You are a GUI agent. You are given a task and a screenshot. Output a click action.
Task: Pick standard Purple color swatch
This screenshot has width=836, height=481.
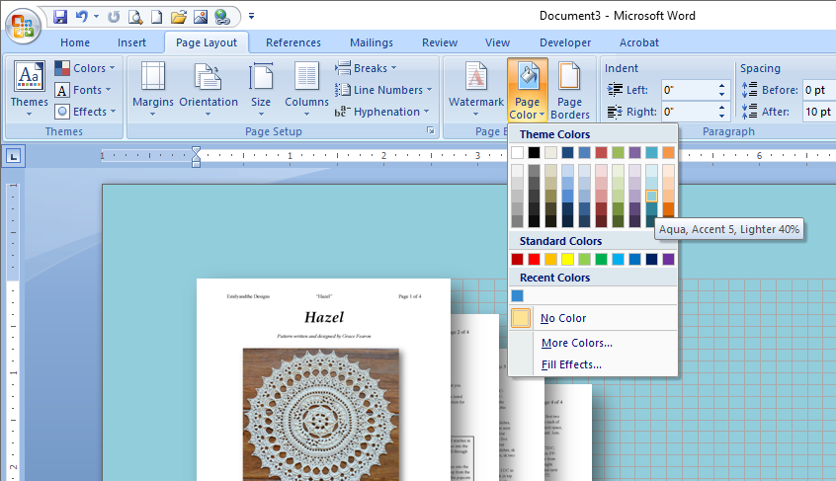[668, 260]
